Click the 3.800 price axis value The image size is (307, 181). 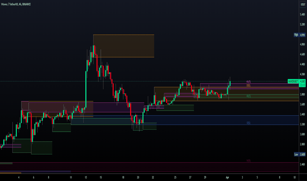302,94
